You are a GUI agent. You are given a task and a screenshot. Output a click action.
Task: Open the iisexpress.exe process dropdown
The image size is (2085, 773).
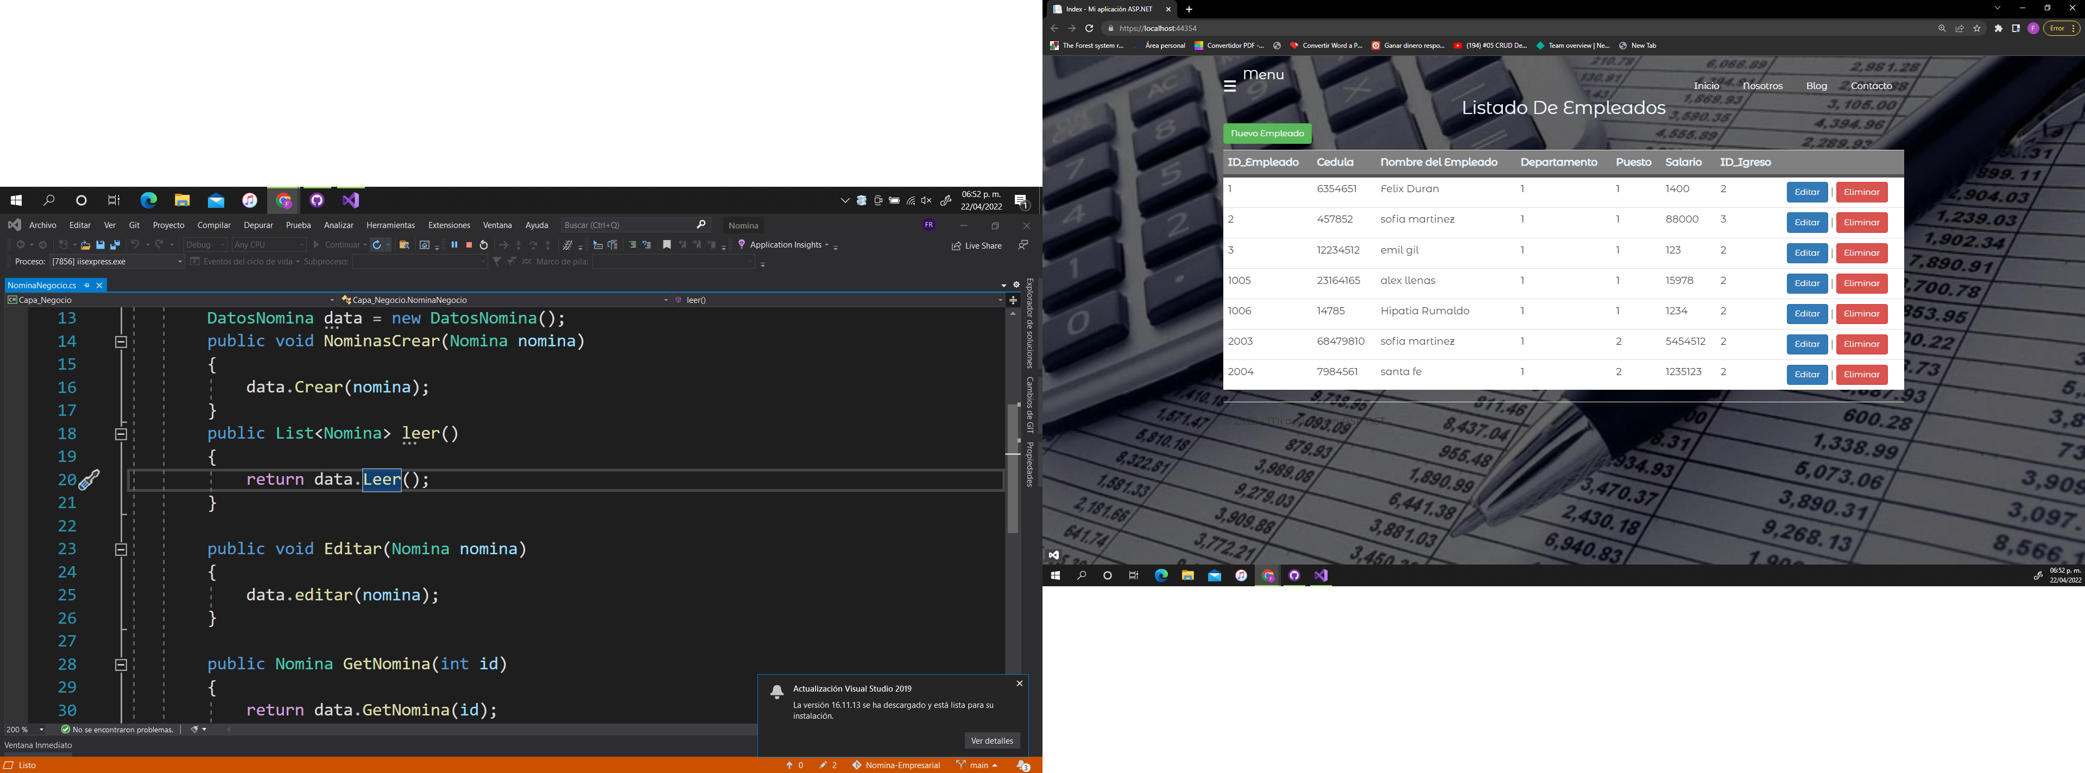click(180, 262)
